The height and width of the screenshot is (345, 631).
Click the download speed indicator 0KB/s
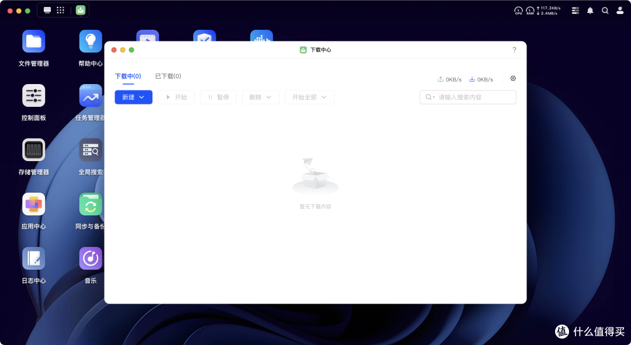tap(481, 79)
